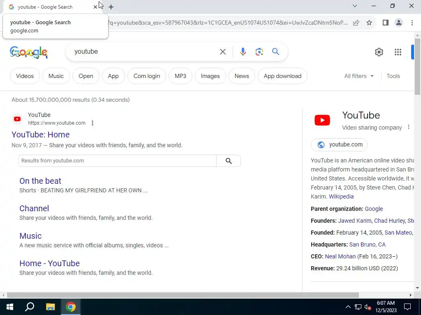Select the Music filter chip
The height and width of the screenshot is (315, 421).
pos(56,76)
